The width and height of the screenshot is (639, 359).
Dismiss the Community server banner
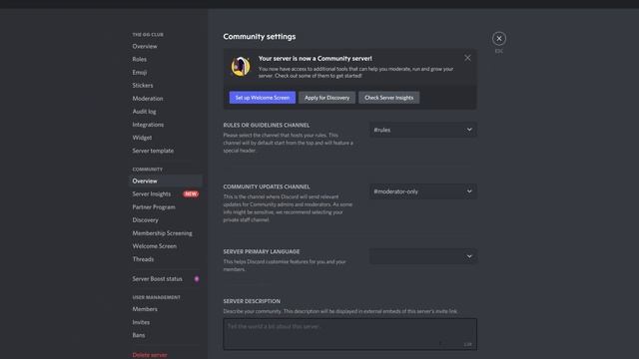click(x=467, y=58)
